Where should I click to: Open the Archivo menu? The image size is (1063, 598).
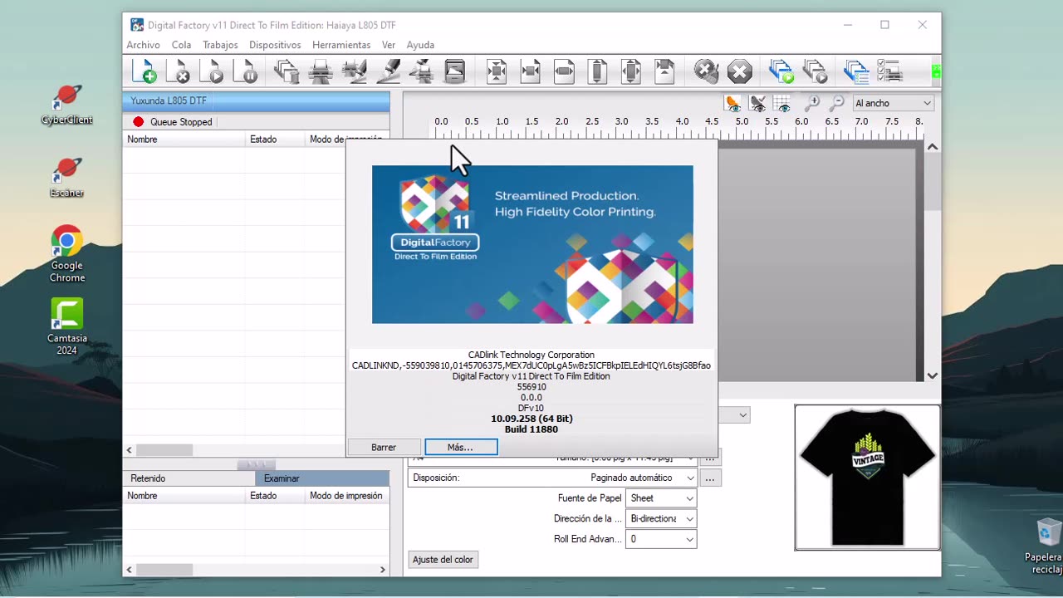pos(143,45)
